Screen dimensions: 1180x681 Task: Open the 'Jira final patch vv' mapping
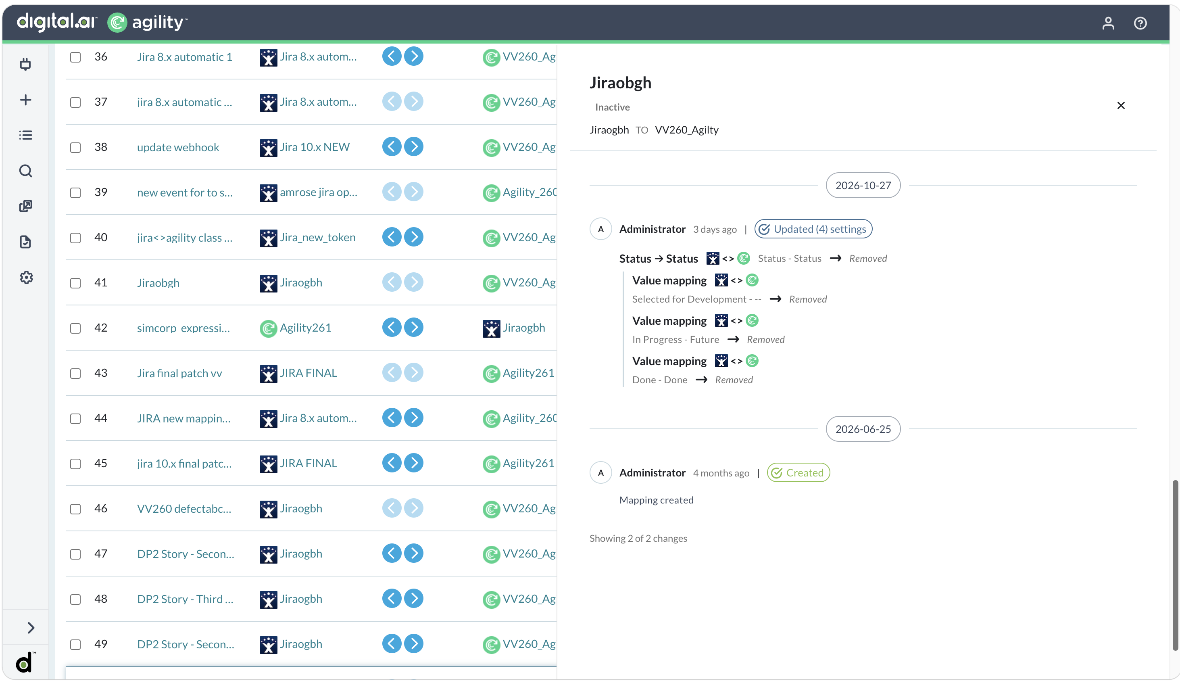(179, 373)
